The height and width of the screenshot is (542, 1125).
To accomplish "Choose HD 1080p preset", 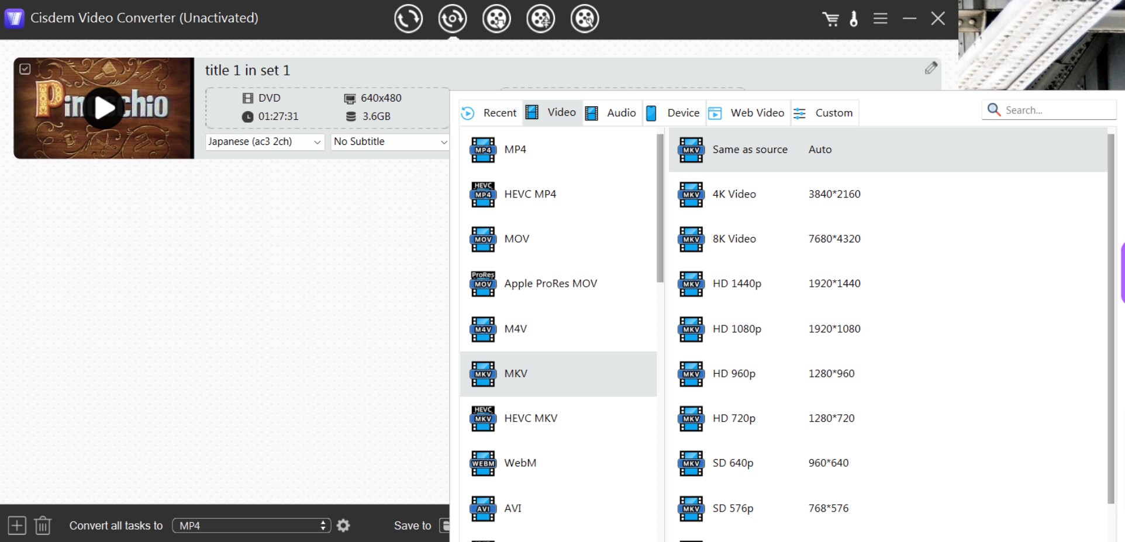I will (x=888, y=329).
